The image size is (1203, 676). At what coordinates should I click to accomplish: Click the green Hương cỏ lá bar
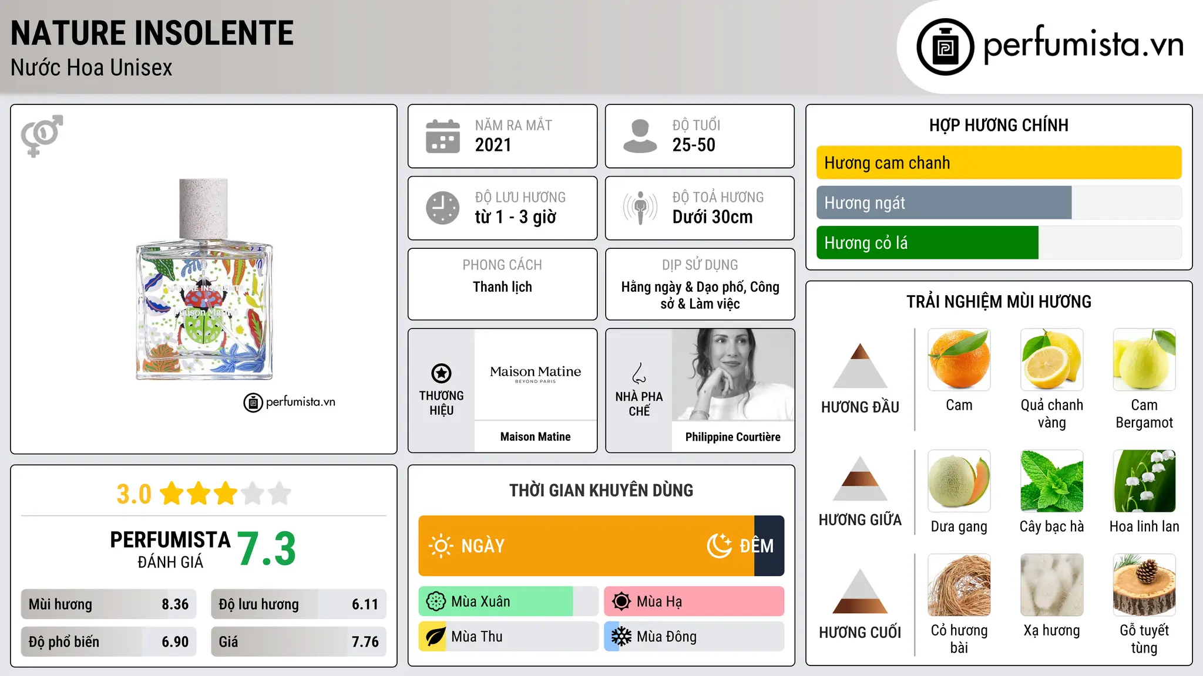tap(928, 242)
